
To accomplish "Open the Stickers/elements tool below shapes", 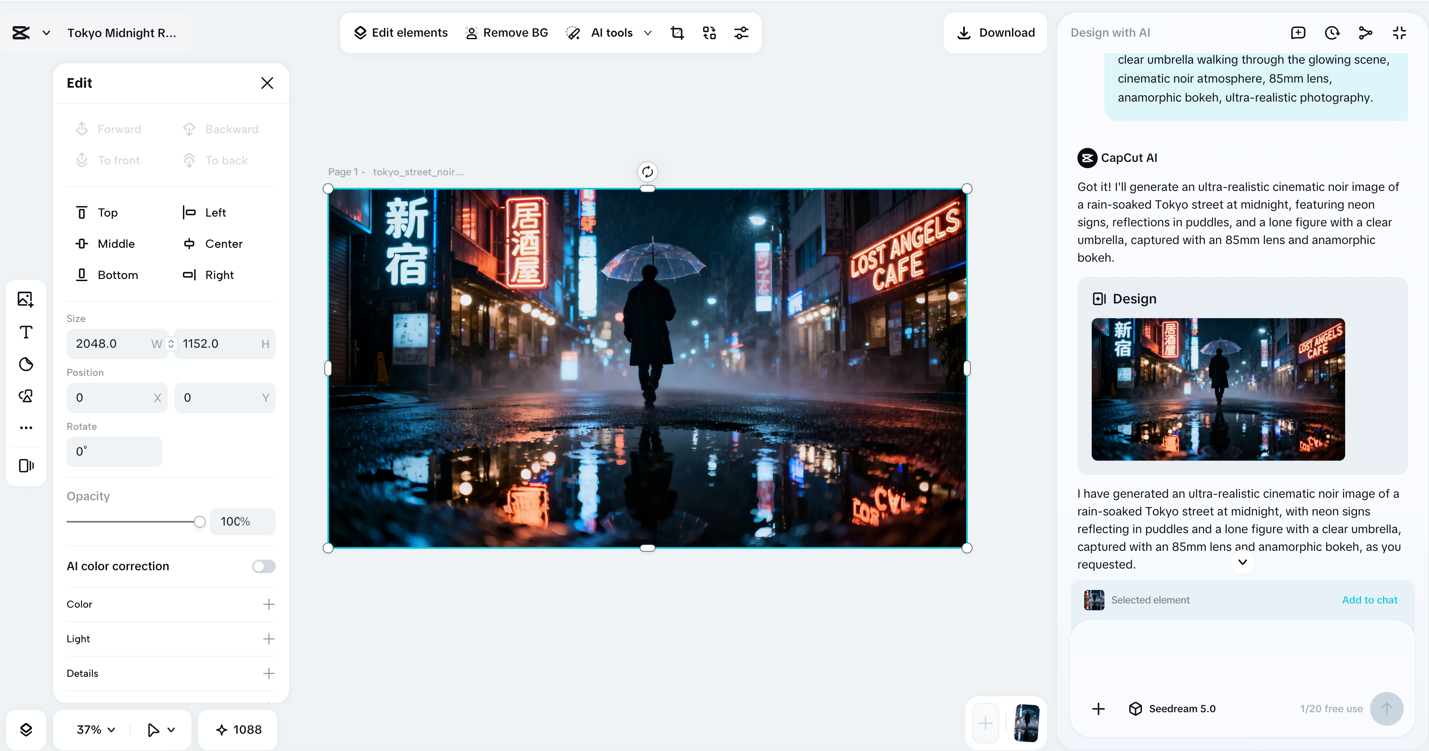I will (26, 395).
